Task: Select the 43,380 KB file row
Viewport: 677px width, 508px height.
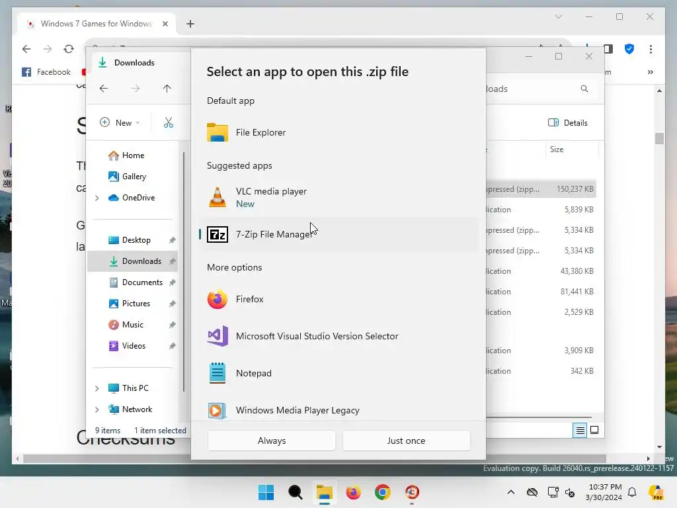Action: (x=541, y=271)
